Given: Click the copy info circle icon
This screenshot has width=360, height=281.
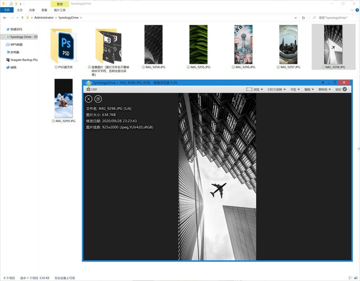Looking at the screenshot, I should tap(98, 99).
